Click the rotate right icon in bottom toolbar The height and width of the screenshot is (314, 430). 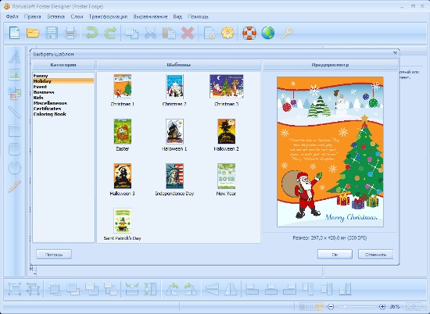(190, 289)
